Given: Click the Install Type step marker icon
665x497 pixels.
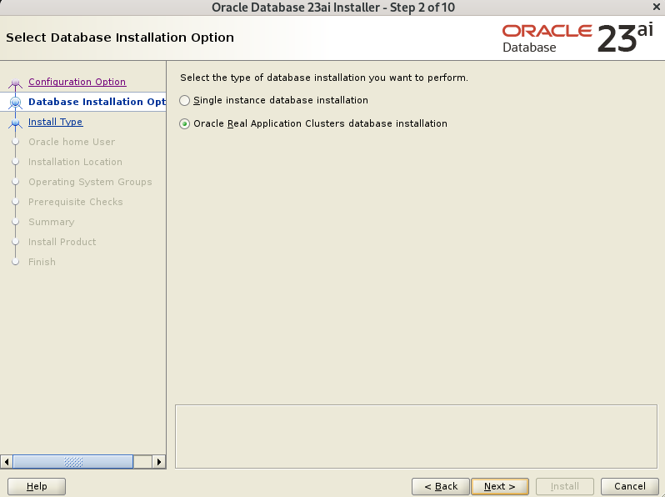Looking at the screenshot, I should [x=16, y=123].
